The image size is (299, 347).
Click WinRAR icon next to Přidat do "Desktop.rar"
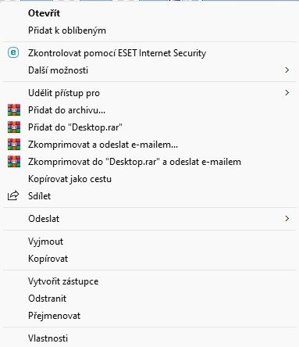click(14, 127)
